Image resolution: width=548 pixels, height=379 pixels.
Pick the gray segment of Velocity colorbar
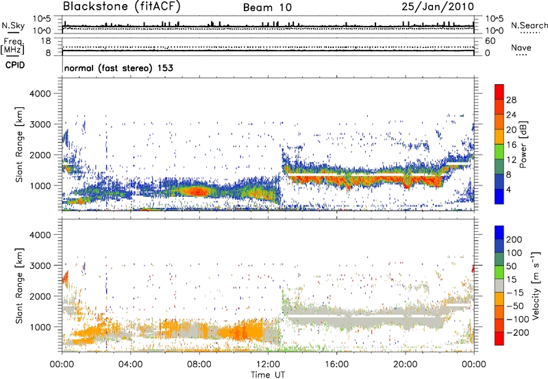click(499, 286)
